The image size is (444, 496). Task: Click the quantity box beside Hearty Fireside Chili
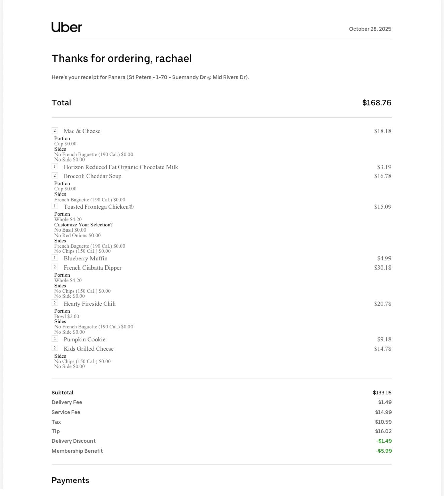(x=55, y=303)
